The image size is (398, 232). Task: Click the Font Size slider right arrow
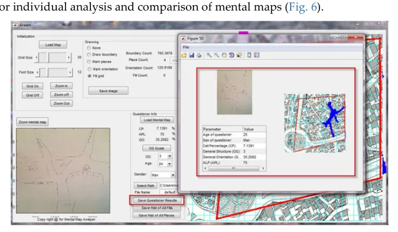click(x=70, y=72)
